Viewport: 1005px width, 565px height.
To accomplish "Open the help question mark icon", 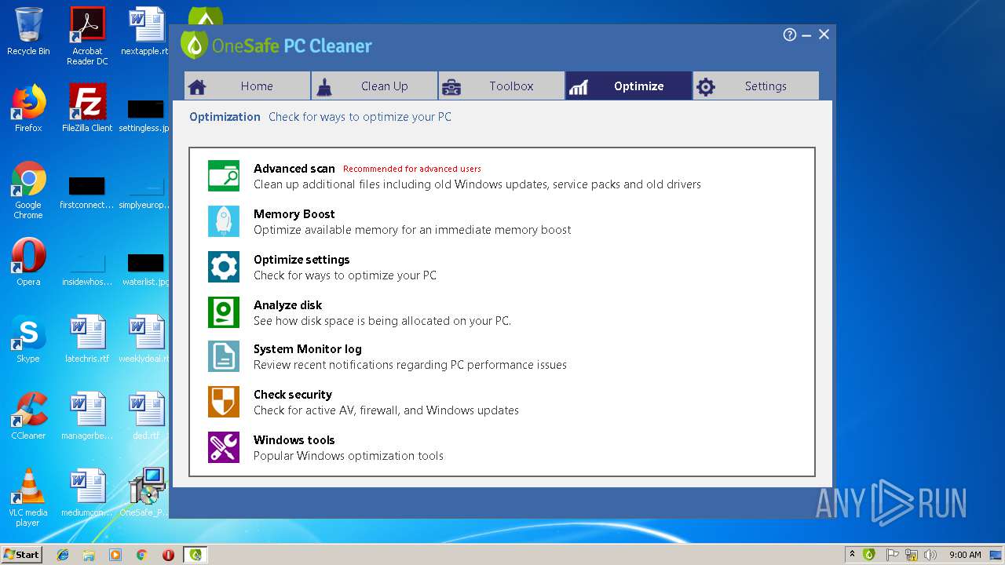I will pyautogui.click(x=790, y=35).
